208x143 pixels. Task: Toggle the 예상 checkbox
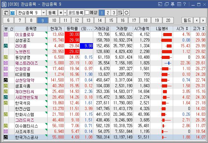pyautogui.click(x=87, y=13)
